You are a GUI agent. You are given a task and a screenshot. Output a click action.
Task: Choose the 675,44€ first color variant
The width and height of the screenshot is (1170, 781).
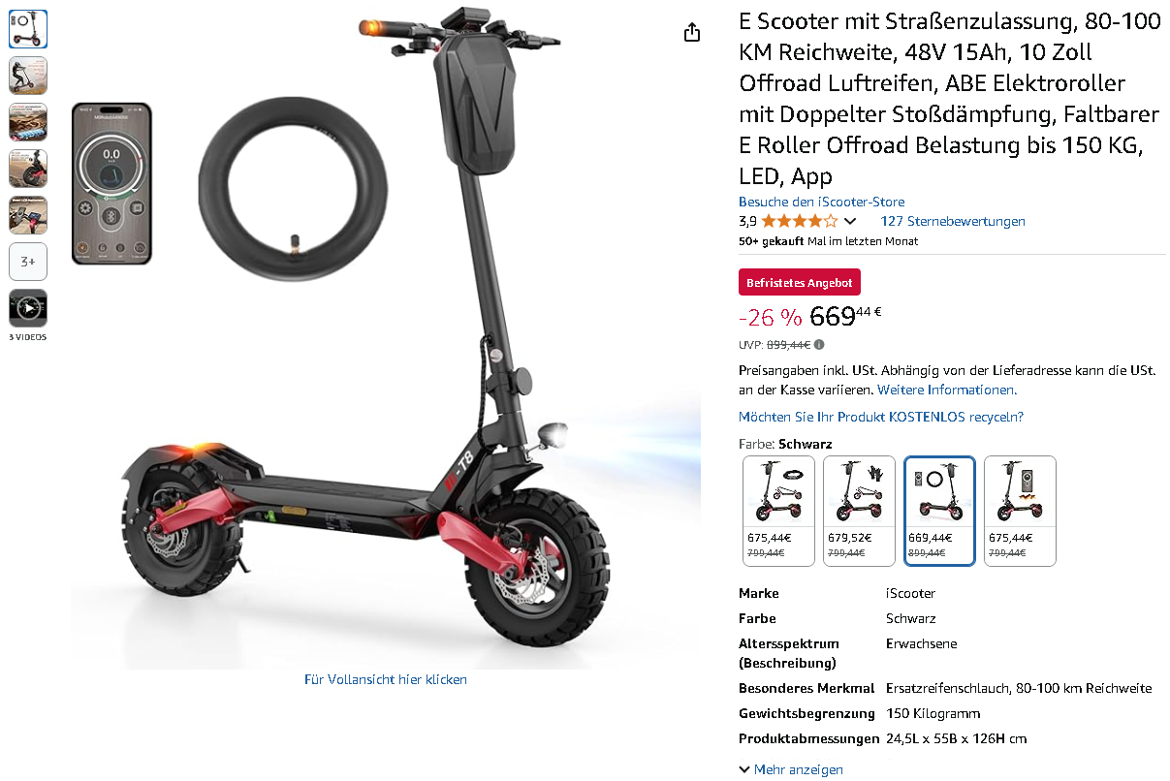(778, 511)
